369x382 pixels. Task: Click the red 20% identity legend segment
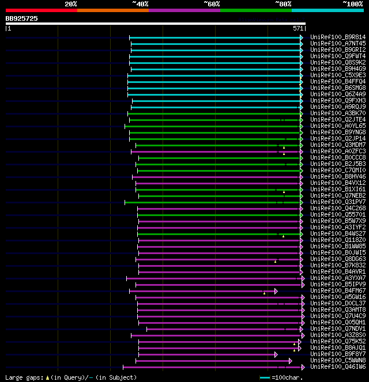coord(42,10)
